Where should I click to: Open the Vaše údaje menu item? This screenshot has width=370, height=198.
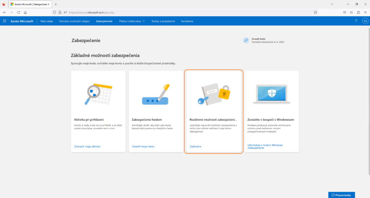47,21
